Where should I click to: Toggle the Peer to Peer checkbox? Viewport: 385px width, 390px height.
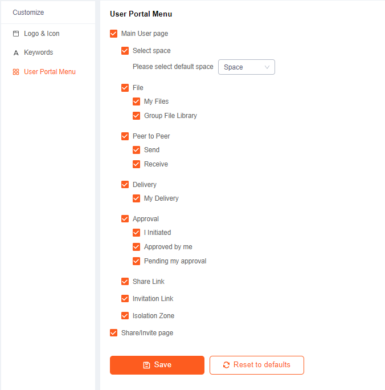pos(125,136)
